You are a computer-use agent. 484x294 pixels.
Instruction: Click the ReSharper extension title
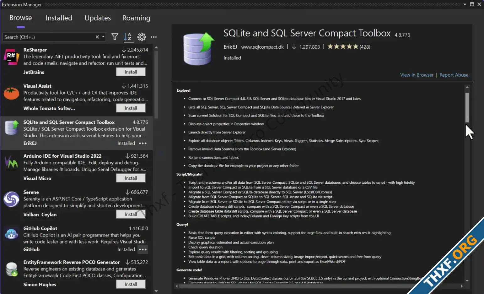[x=35, y=50]
